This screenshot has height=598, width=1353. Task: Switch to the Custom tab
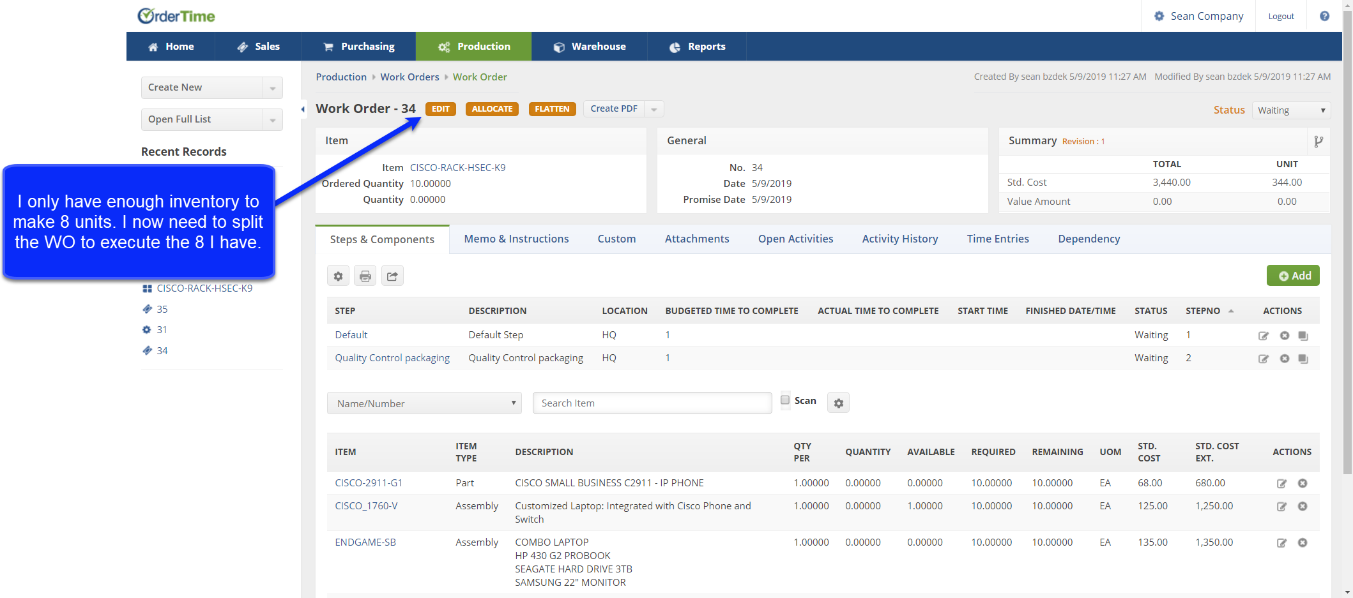coord(616,239)
